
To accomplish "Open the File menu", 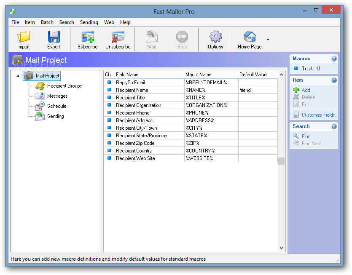I will tap(15, 22).
